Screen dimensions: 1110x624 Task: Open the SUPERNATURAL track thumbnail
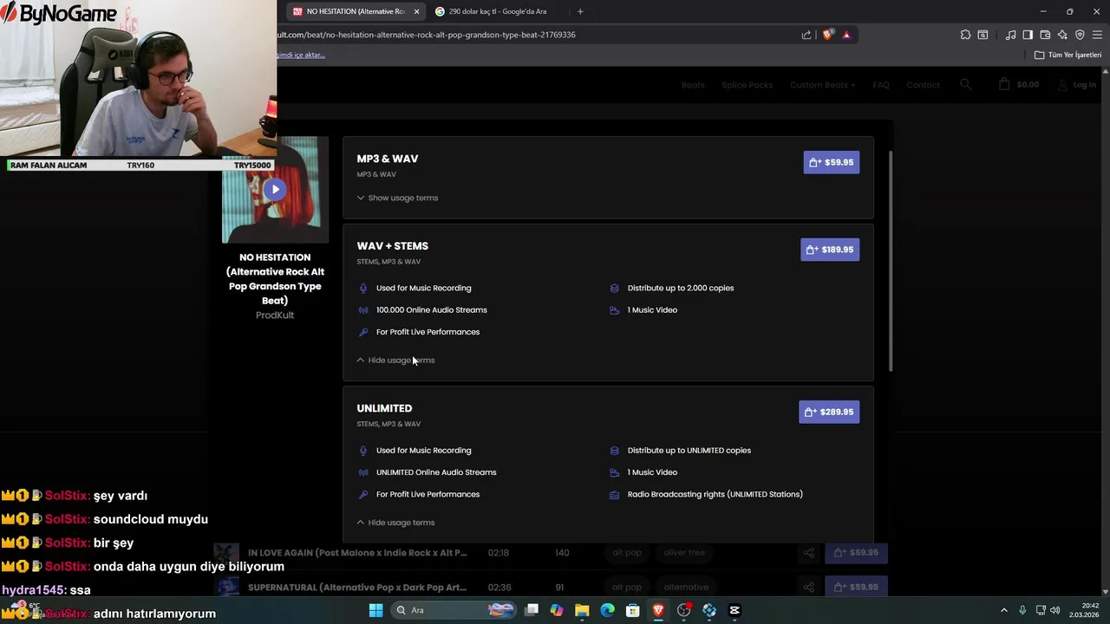coord(226,587)
